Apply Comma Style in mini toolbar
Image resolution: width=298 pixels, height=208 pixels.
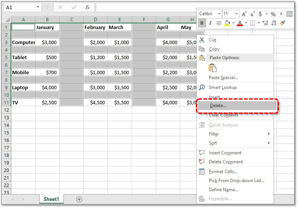281,14
